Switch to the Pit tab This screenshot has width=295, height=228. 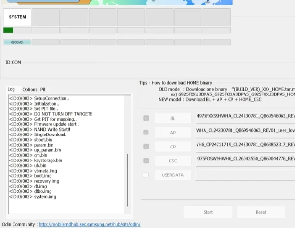[x=43, y=90]
